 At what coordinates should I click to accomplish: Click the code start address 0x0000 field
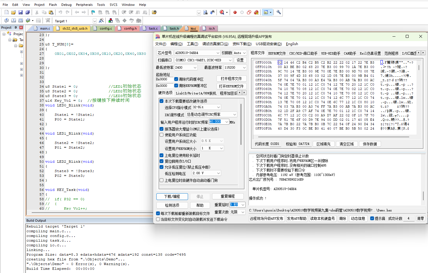[x=164, y=79]
